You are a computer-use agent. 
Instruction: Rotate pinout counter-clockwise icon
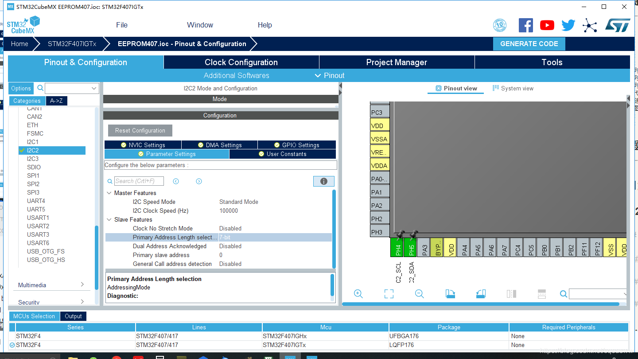point(481,294)
